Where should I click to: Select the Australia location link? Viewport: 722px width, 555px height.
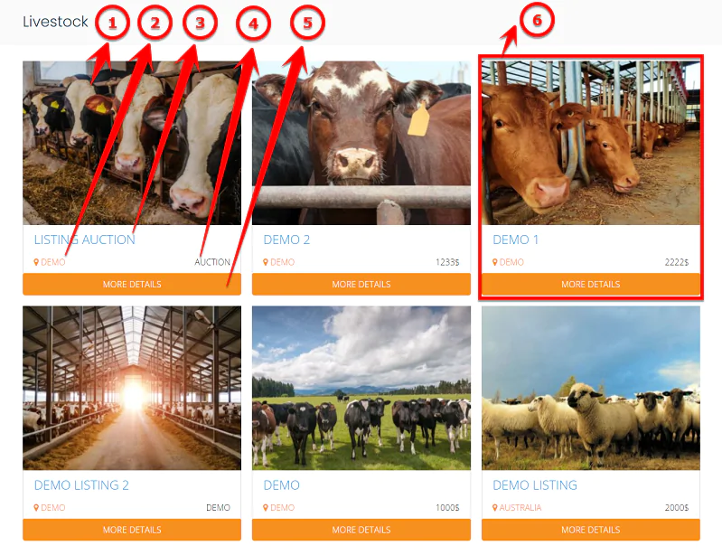(x=520, y=508)
